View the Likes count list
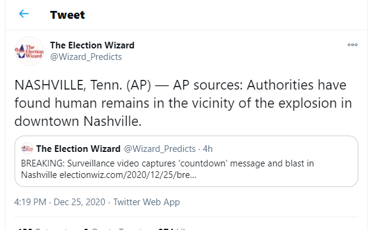 [x=172, y=229]
